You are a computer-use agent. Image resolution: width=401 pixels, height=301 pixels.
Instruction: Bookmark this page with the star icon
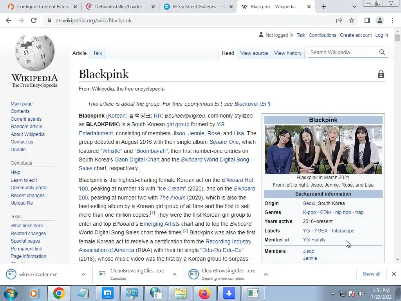[352, 20]
